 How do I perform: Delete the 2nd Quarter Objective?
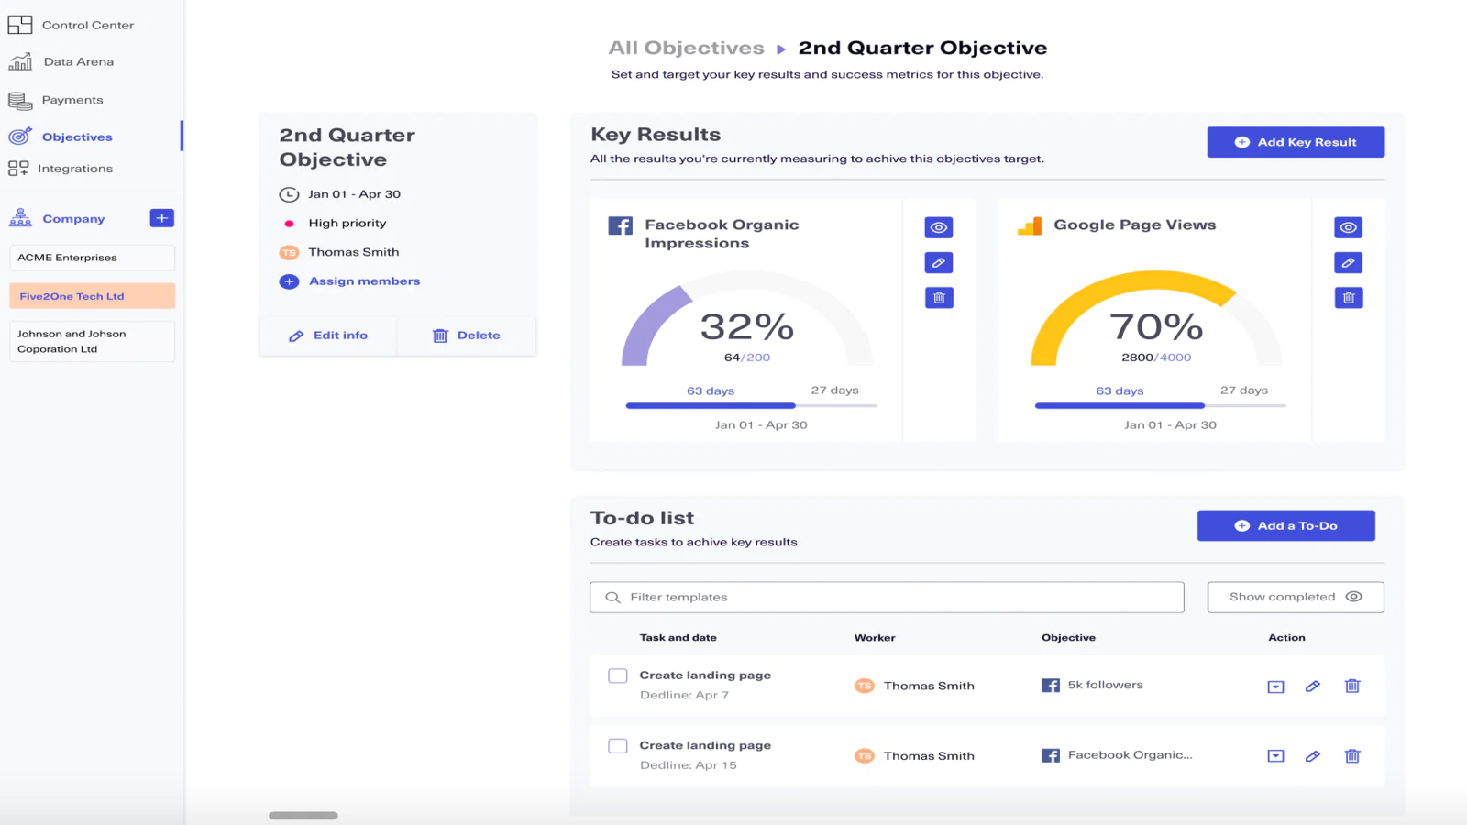tap(467, 335)
